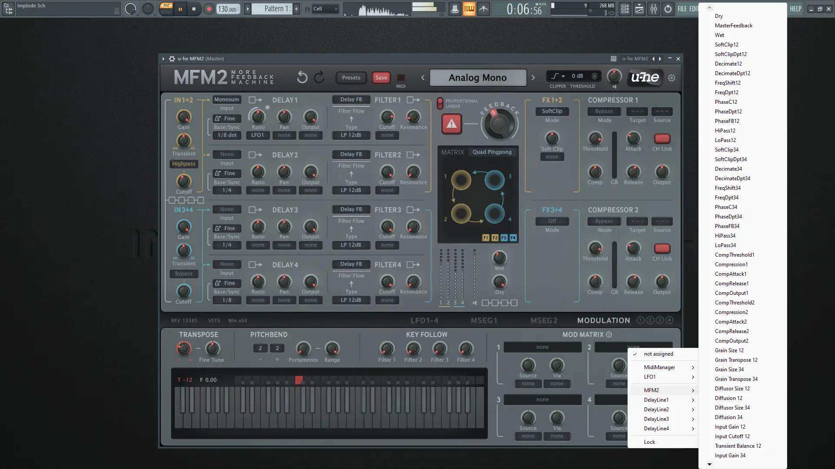This screenshot has width=835, height=469.
Task: Open the MFM2 settings gear icon
Action: pyautogui.click(x=671, y=78)
